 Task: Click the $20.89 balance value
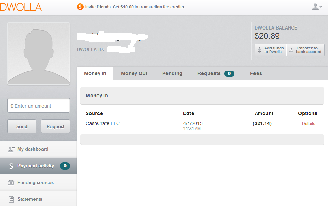click(267, 36)
